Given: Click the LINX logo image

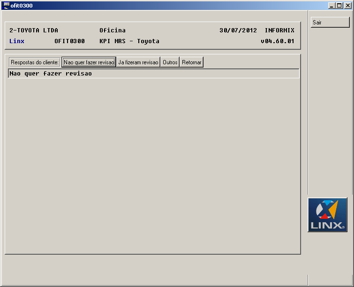Looking at the screenshot, I should pyautogui.click(x=327, y=215).
